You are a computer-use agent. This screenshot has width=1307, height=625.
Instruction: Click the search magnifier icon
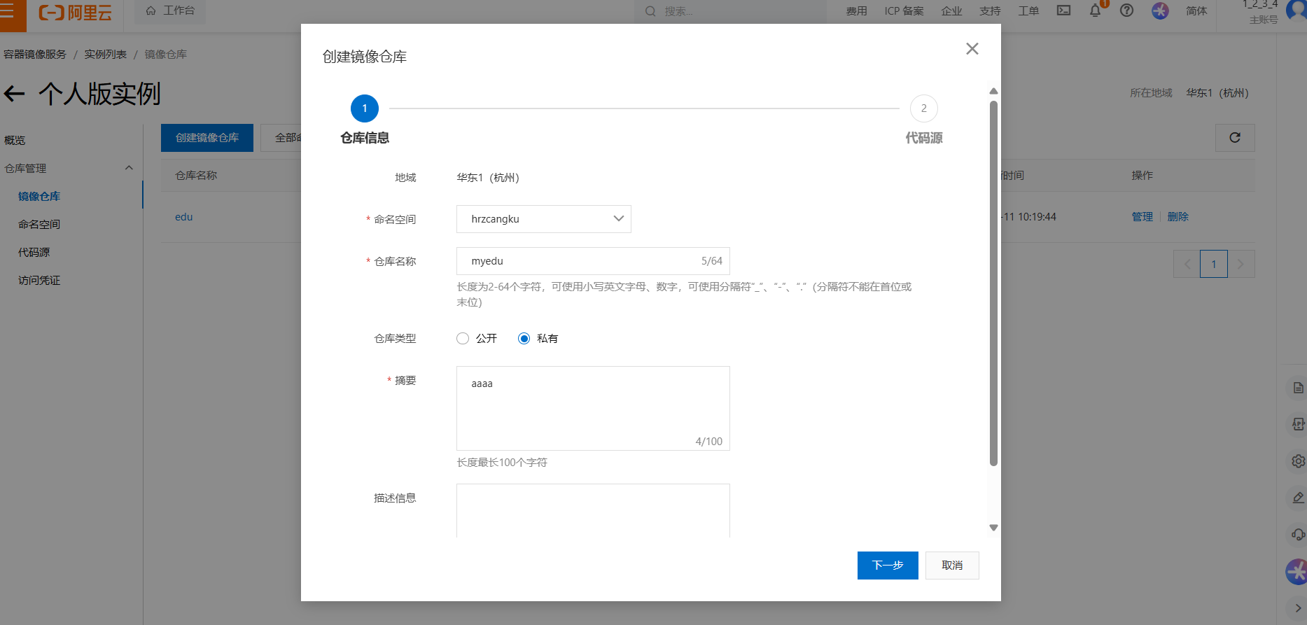(x=650, y=11)
